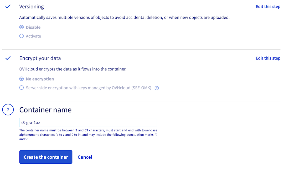Click the versioning description sentence

124,18
